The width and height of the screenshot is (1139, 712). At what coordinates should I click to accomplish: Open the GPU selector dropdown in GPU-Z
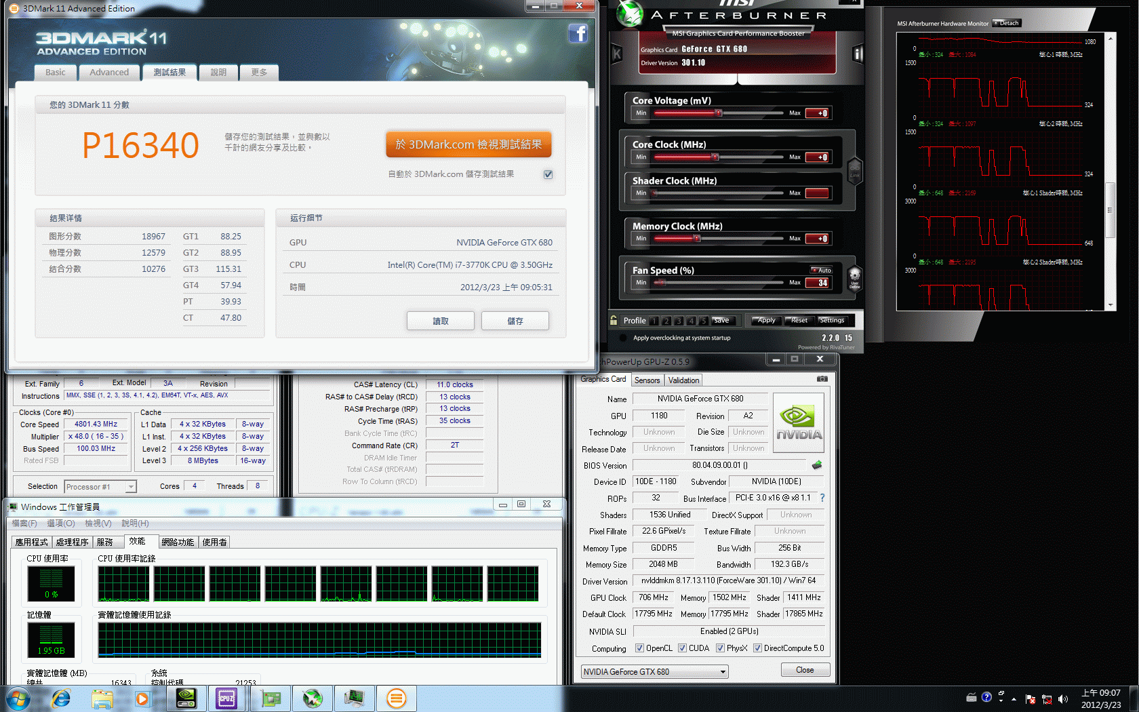pyautogui.click(x=654, y=671)
